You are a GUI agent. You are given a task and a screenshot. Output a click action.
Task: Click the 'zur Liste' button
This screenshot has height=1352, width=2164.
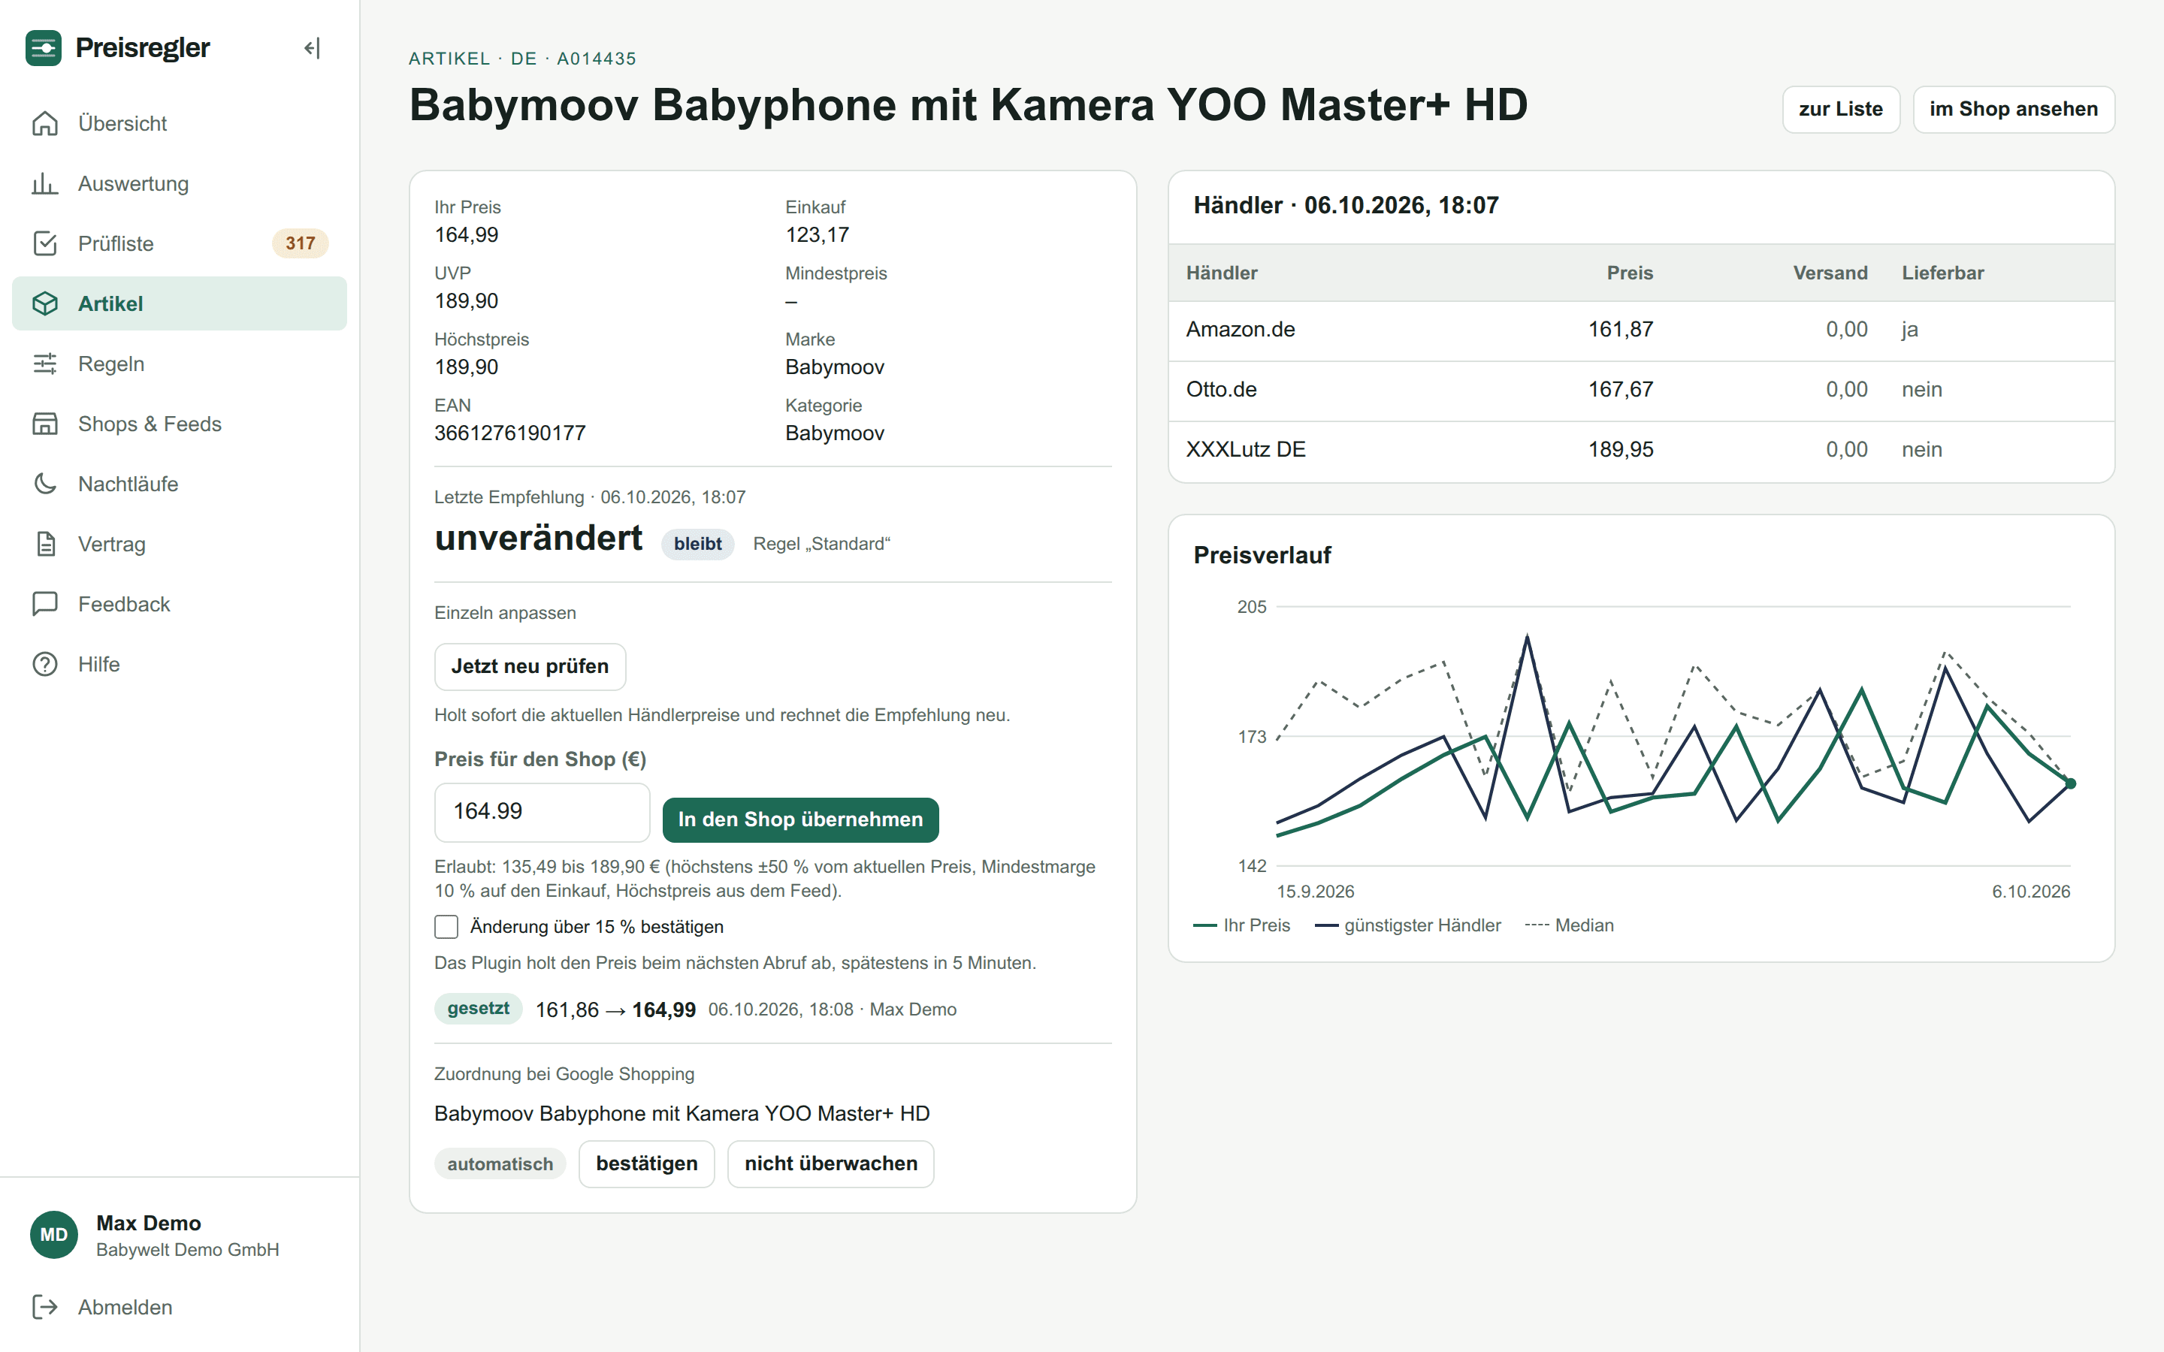1840,109
